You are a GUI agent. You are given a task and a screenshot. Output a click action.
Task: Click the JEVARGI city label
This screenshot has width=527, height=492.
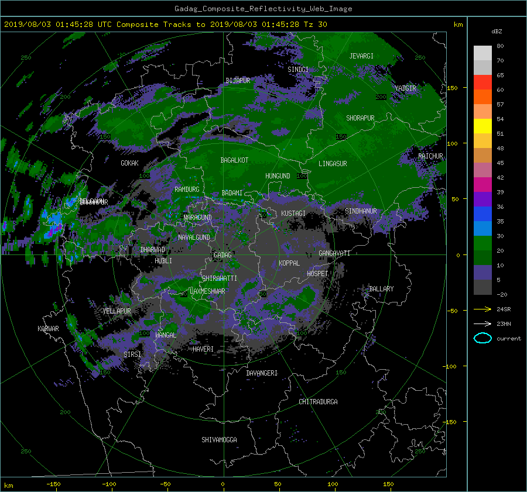coord(361,56)
